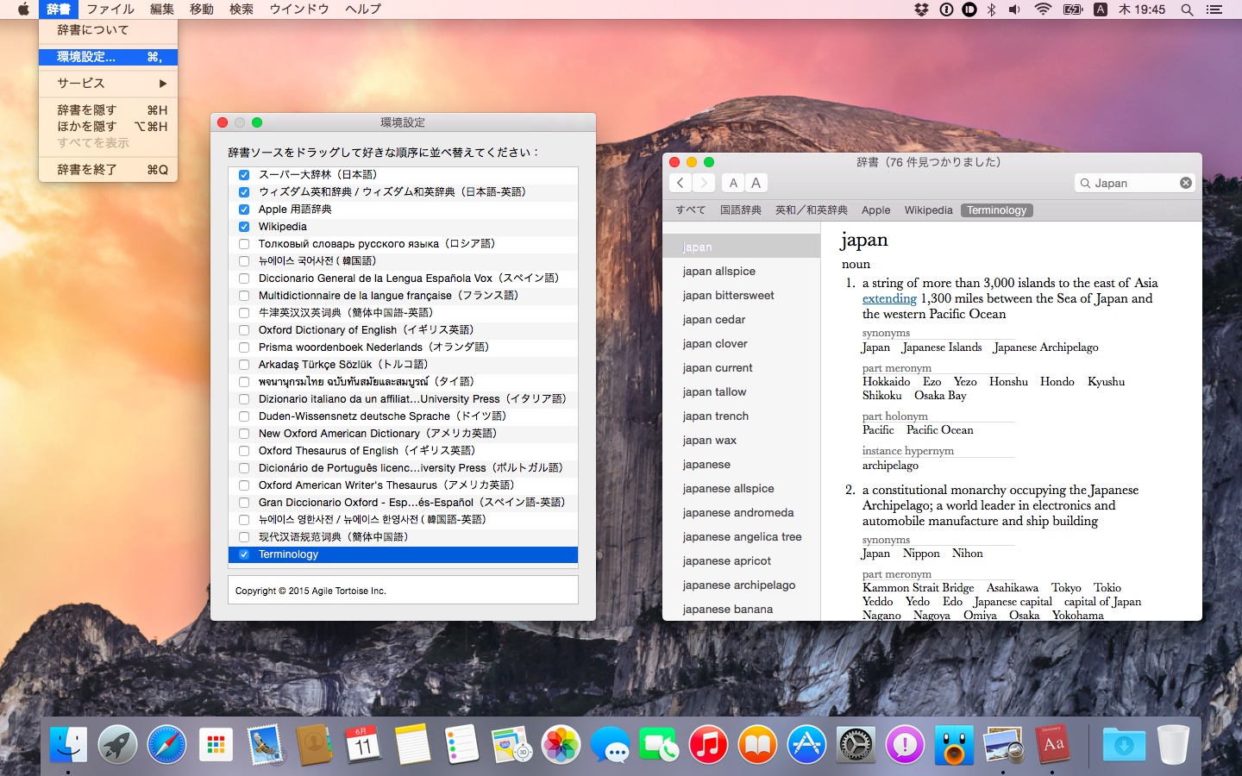The width and height of the screenshot is (1242, 776).
Task: Open the ファイル menu
Action: (x=110, y=9)
